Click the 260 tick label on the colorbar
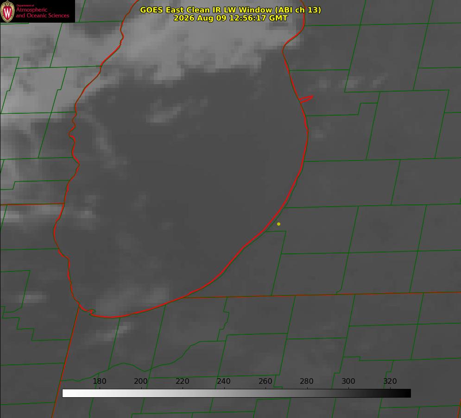Viewport: 461px width, 418px height. [x=265, y=381]
